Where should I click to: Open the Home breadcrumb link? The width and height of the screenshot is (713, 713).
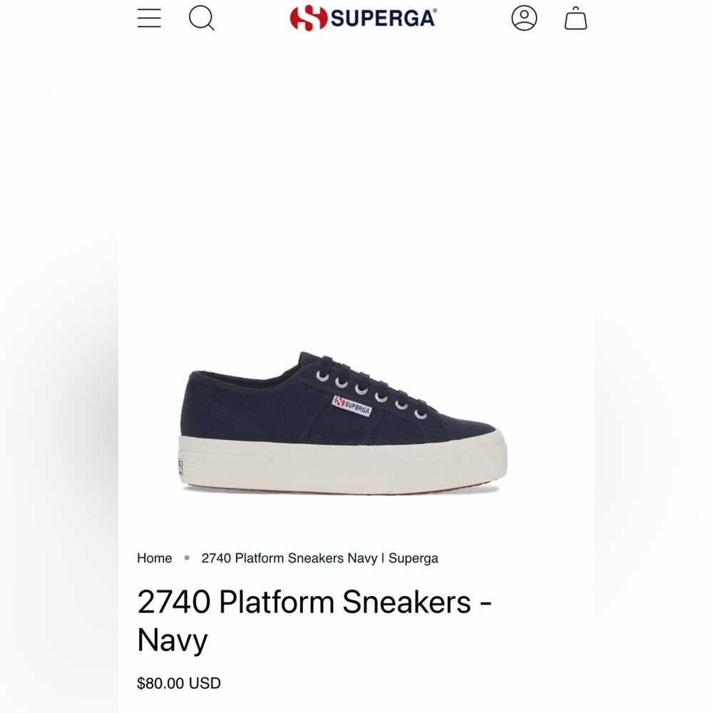point(154,558)
